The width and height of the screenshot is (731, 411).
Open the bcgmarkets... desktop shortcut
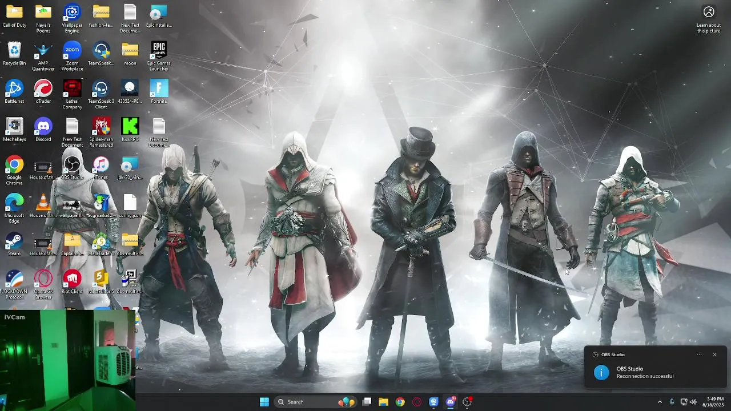(x=101, y=206)
